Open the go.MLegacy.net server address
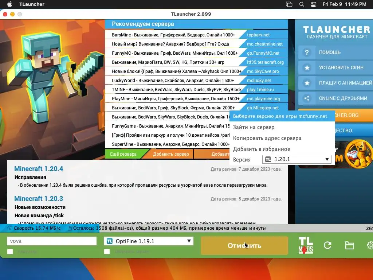The height and width of the screenshot is (280, 373). (x=263, y=108)
